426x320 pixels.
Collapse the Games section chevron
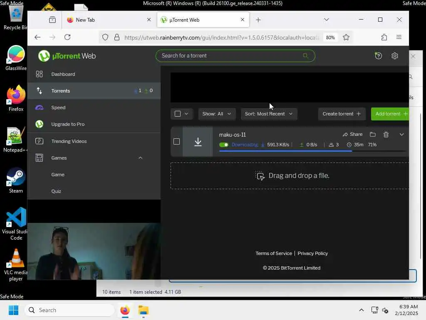pyautogui.click(x=140, y=158)
